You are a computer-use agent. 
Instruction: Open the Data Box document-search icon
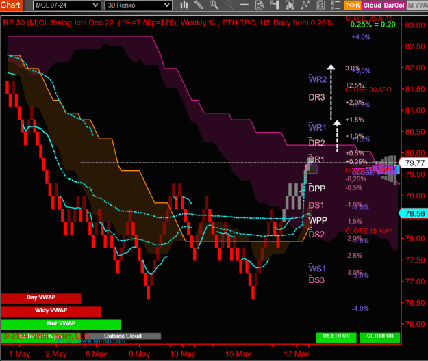(260, 5)
